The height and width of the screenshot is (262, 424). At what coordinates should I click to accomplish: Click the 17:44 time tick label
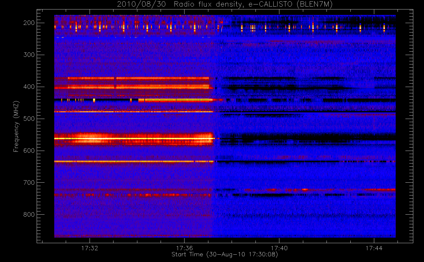click(374, 248)
